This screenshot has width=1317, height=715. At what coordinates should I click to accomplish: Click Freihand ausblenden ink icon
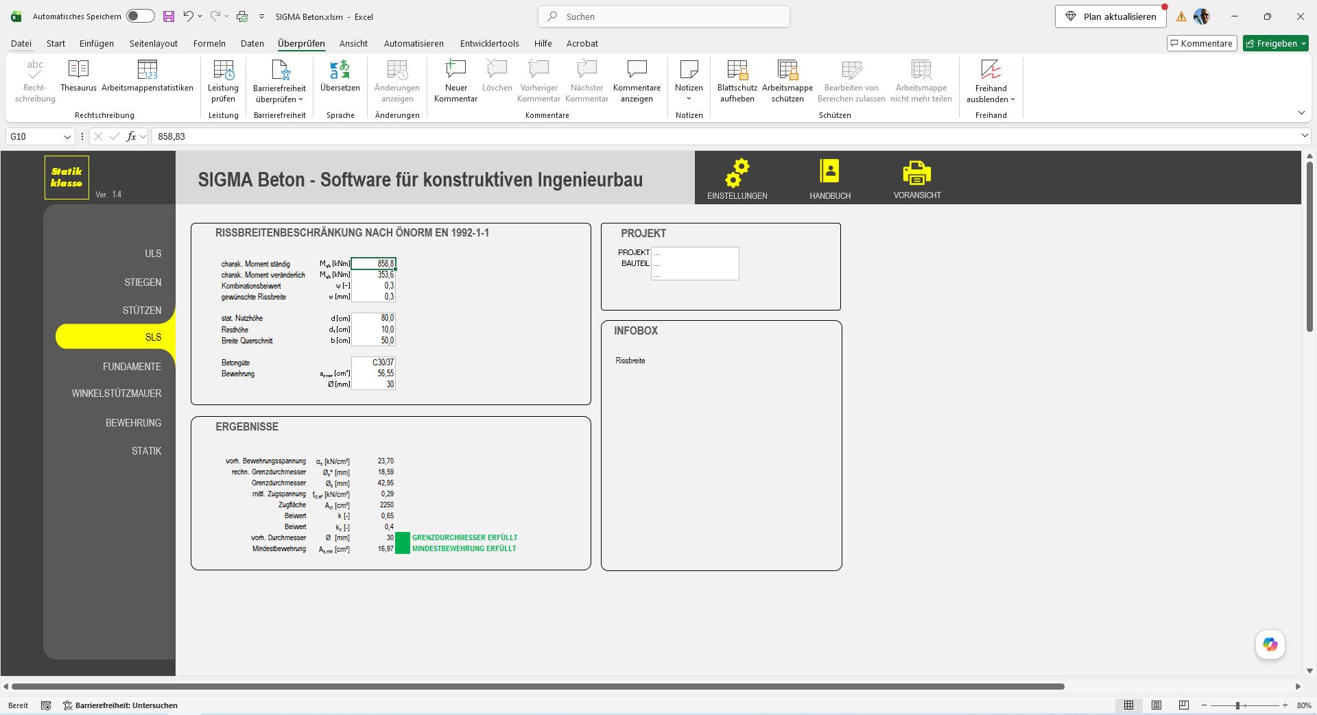(x=990, y=70)
